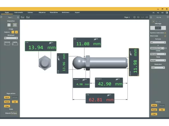Click Store in Page actions
This screenshot has height=126, width=169.
pos(7,97)
